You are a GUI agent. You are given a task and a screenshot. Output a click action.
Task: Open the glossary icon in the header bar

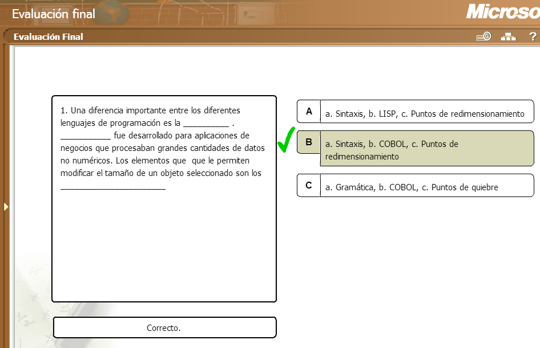click(x=482, y=36)
